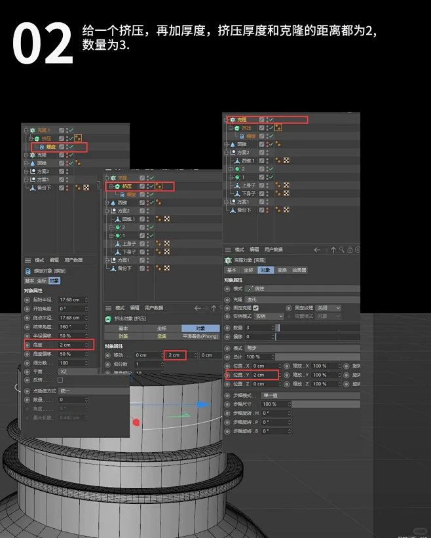The height and width of the screenshot is (538, 431).
Task: Switch to 效果器 tab in cloner panel
Action: pyautogui.click(x=299, y=271)
